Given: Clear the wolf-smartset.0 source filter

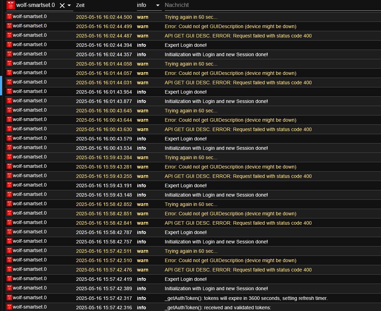Looking at the screenshot, I should coord(62,5).
